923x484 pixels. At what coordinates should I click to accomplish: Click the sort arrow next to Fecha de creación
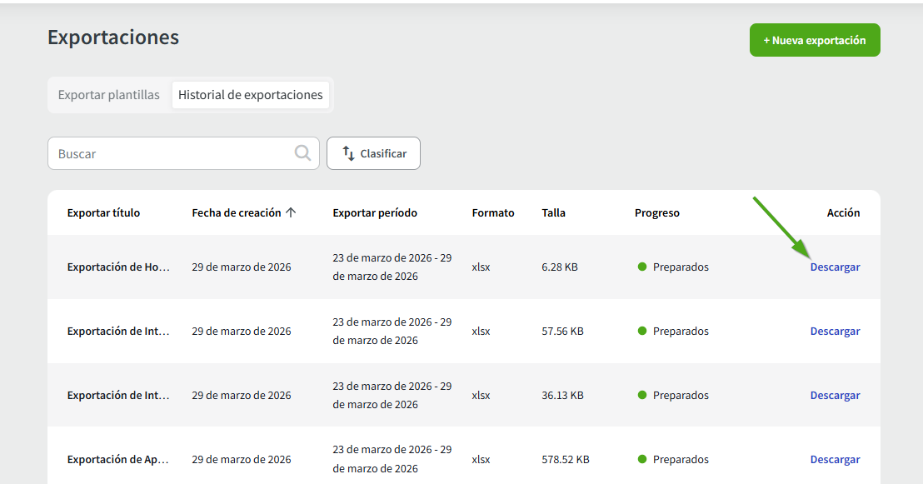[291, 212]
